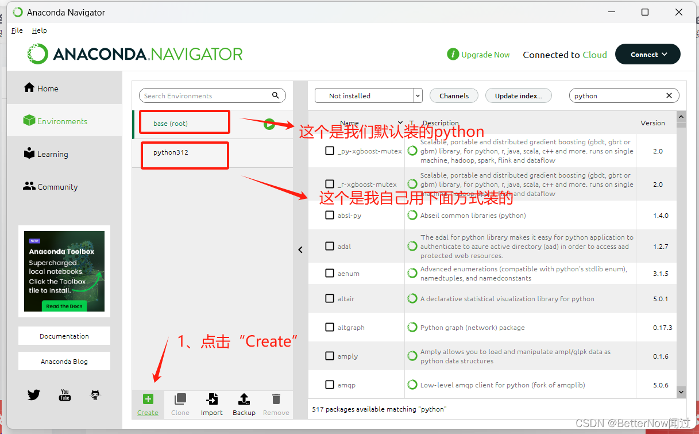Open the Anaconda Blog button
Image resolution: width=699 pixels, height=434 pixels.
tap(64, 361)
